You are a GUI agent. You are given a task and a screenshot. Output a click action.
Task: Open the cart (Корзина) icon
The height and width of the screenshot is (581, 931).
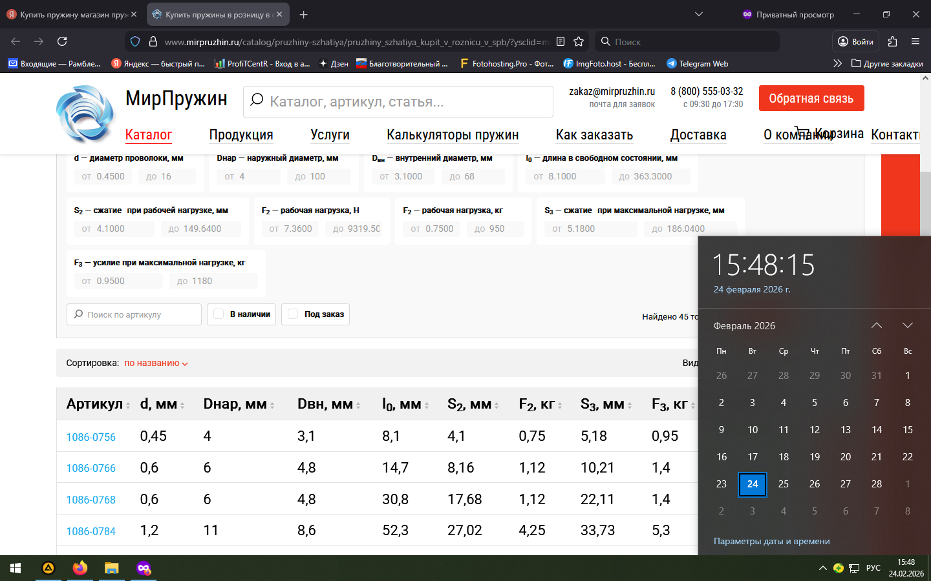click(802, 132)
